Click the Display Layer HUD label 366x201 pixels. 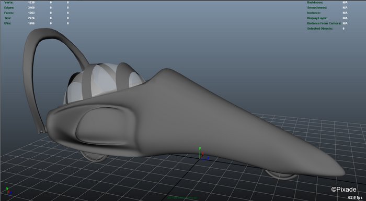[x=317, y=18]
